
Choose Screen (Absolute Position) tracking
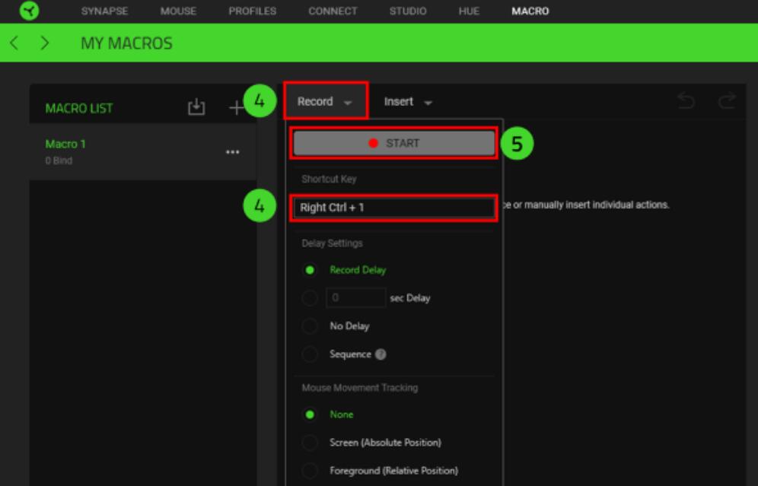(x=310, y=443)
